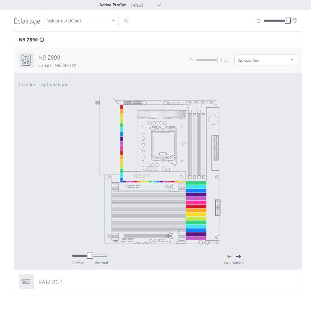Click the info icon beside N9 Z890
The width and height of the screenshot is (311, 311).
click(42, 40)
